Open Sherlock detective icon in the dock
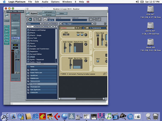162x121 pixels. click(x=123, y=116)
